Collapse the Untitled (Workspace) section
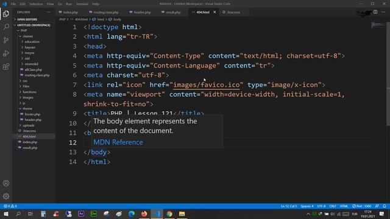390x219 pixels. pos(34,25)
